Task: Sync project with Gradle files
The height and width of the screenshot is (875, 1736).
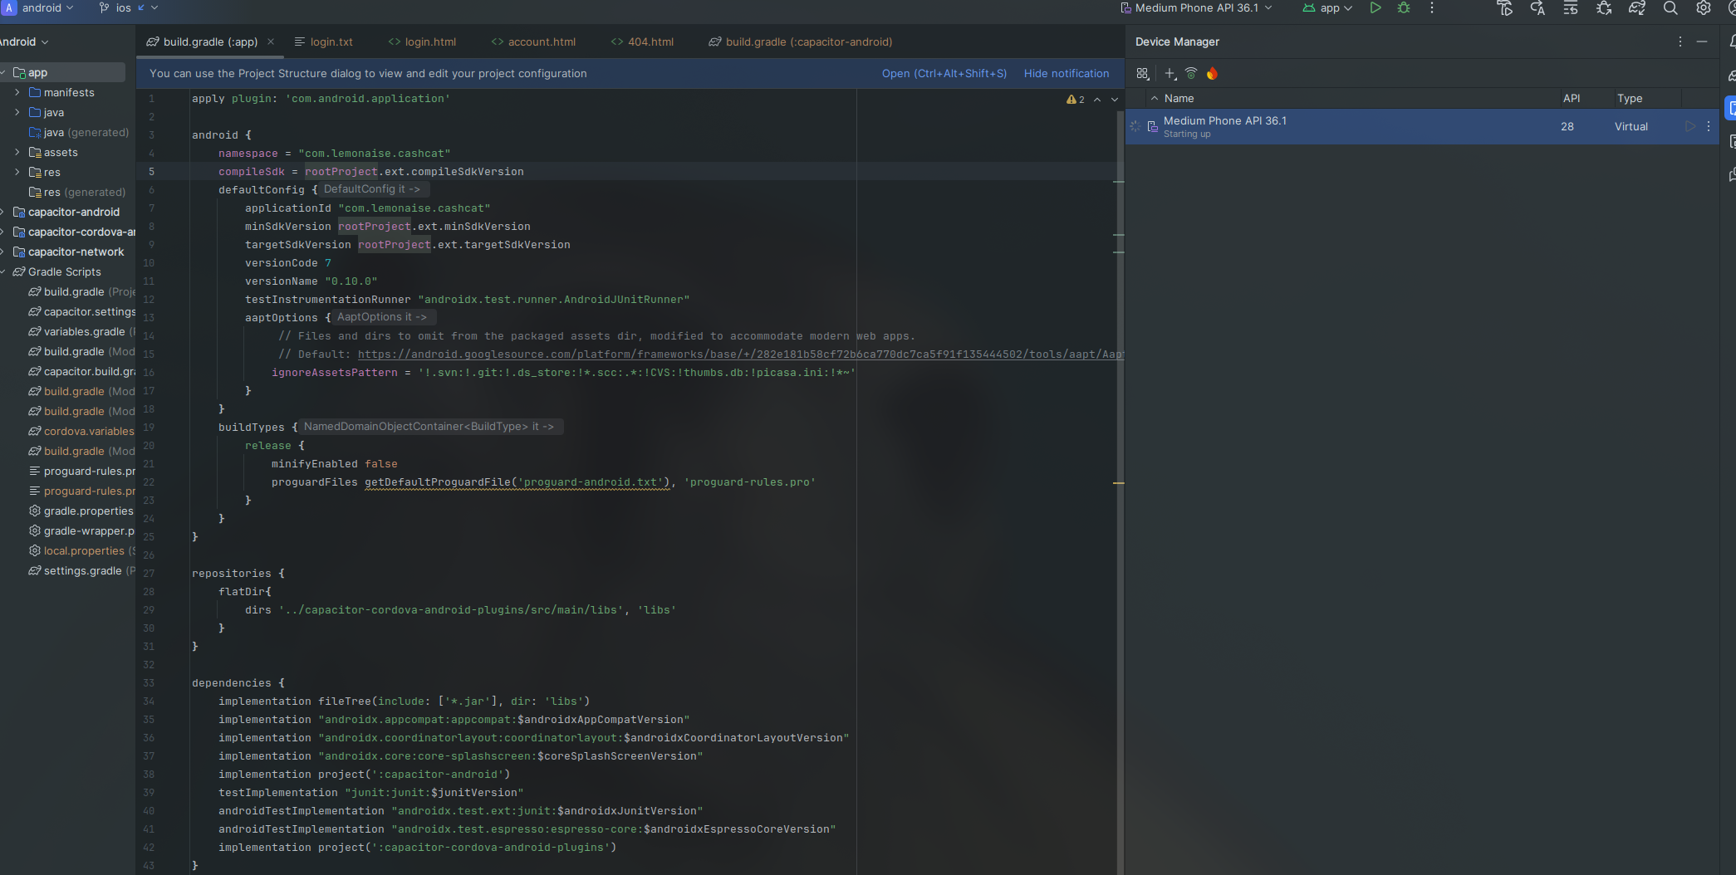Action: click(x=1637, y=8)
